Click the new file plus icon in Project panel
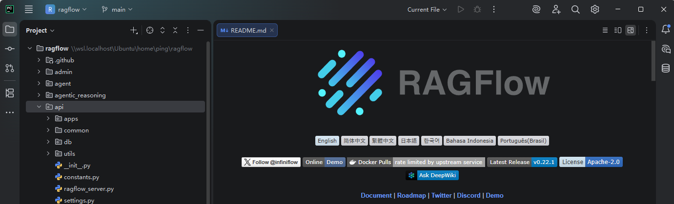Viewport: 674px width, 204px height. point(134,30)
